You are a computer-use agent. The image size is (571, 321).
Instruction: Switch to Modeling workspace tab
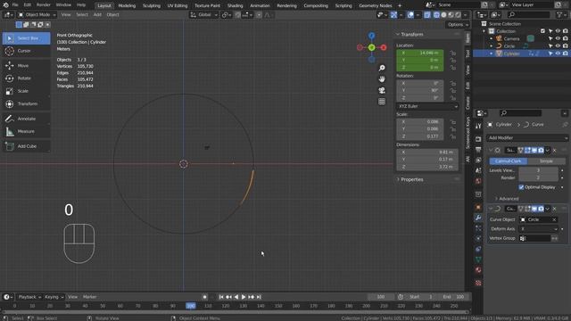click(127, 5)
